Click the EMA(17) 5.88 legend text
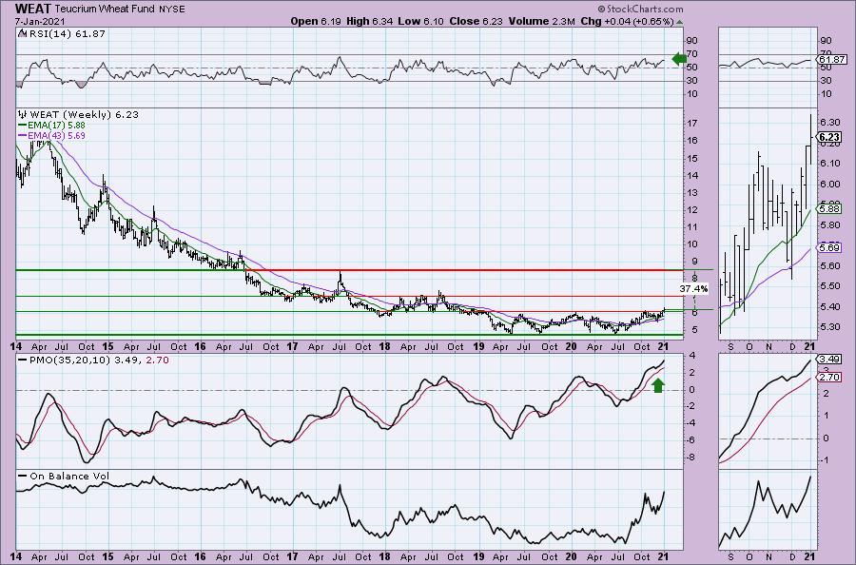856x565 pixels. (57, 125)
